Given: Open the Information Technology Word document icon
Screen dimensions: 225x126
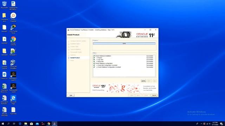Looking at the screenshot, I should click(4, 100).
